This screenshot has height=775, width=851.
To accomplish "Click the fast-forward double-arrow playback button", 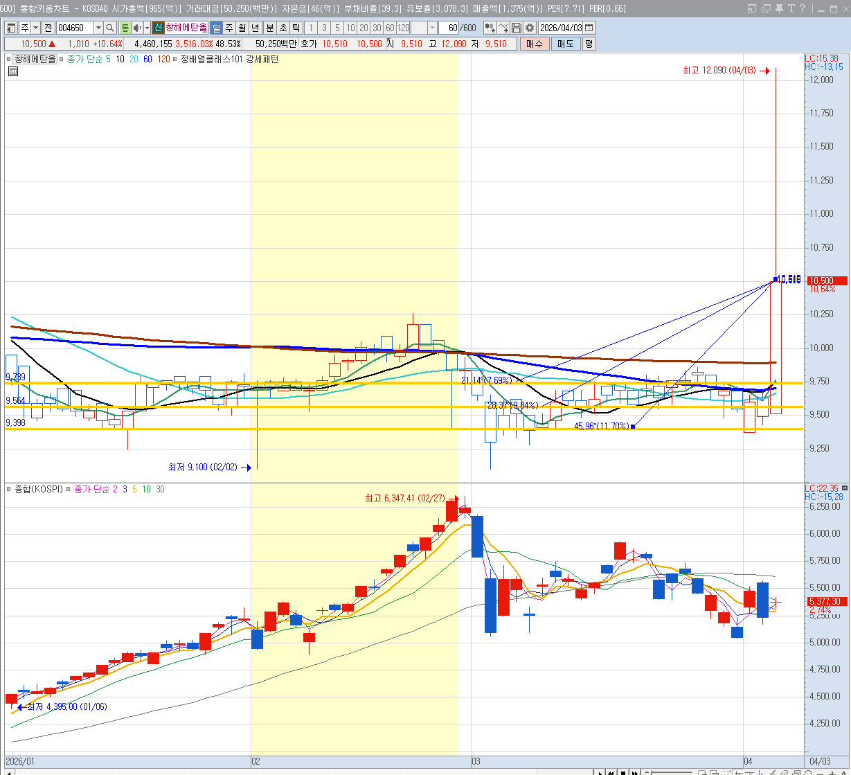I will tap(635, 773).
